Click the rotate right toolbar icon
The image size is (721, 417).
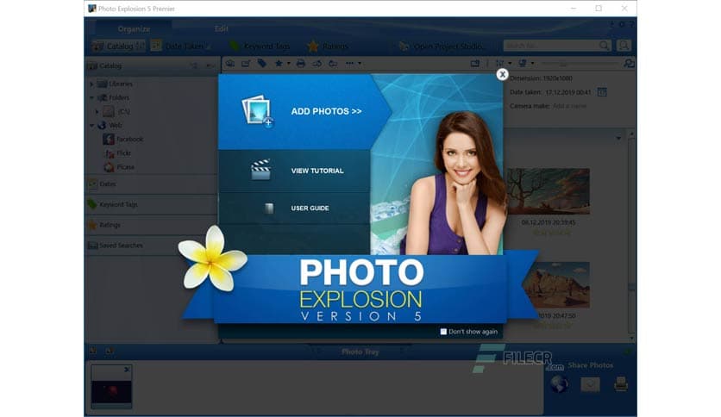click(333, 64)
